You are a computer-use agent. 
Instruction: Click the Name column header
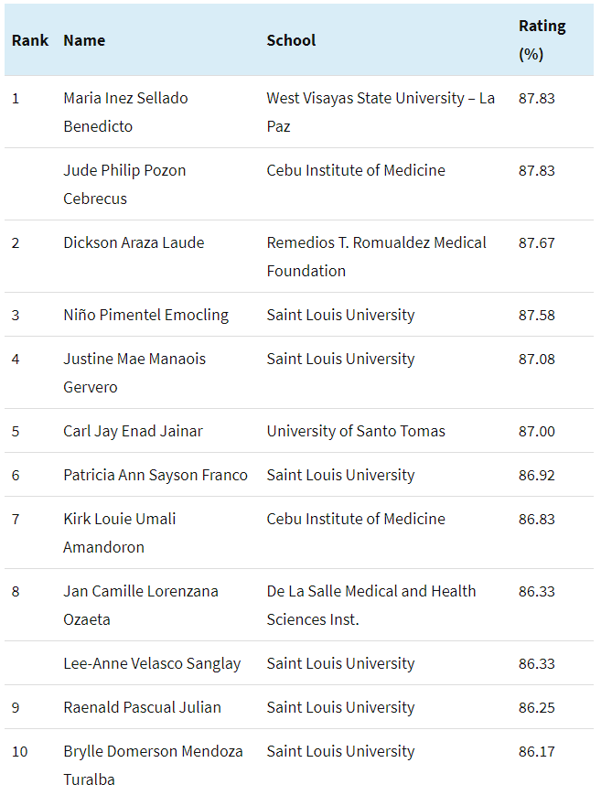(x=84, y=40)
